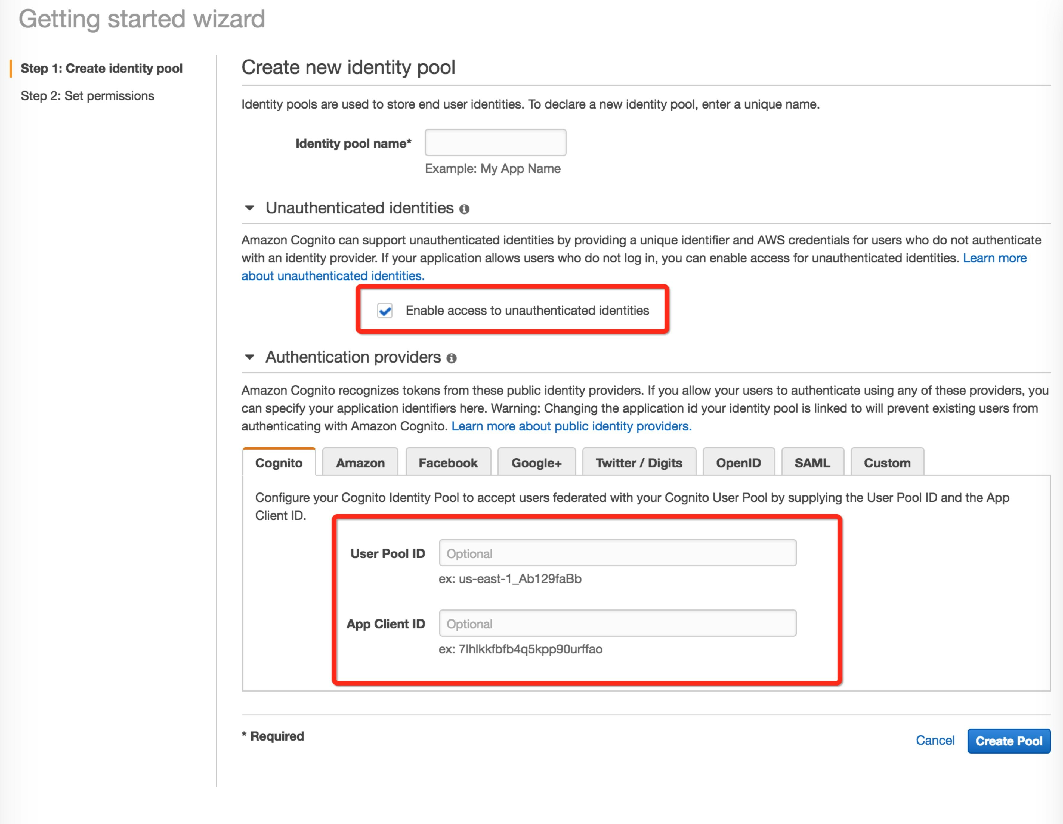Uncheck Enable access to unauthenticated identities

pos(384,310)
